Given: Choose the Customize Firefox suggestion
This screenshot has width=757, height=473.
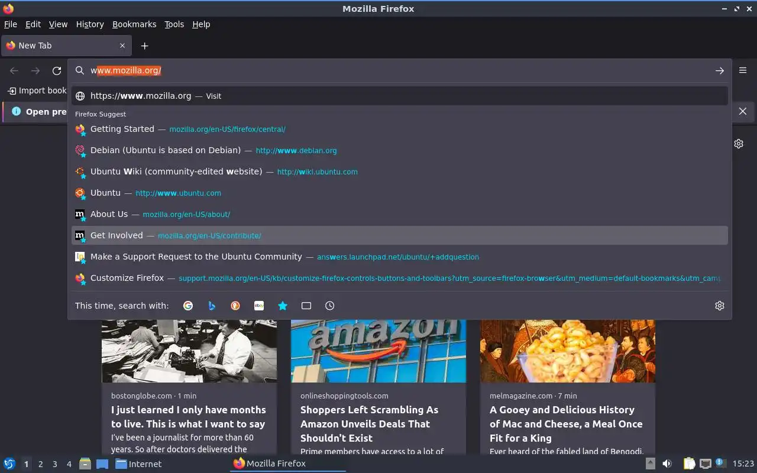Looking at the screenshot, I should click(x=400, y=278).
